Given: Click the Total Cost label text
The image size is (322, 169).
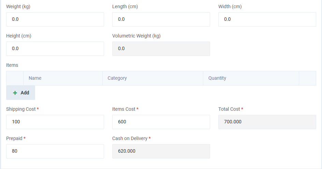Looking at the screenshot, I should coord(229,109).
